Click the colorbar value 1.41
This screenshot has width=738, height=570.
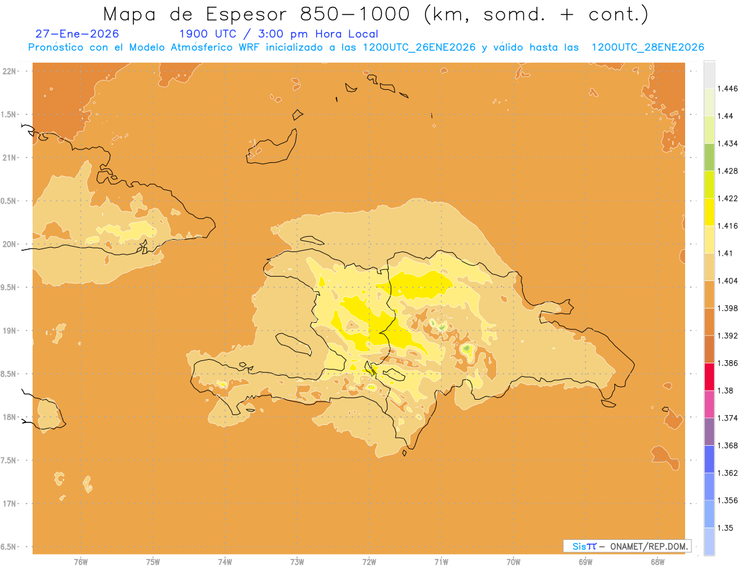725,253
